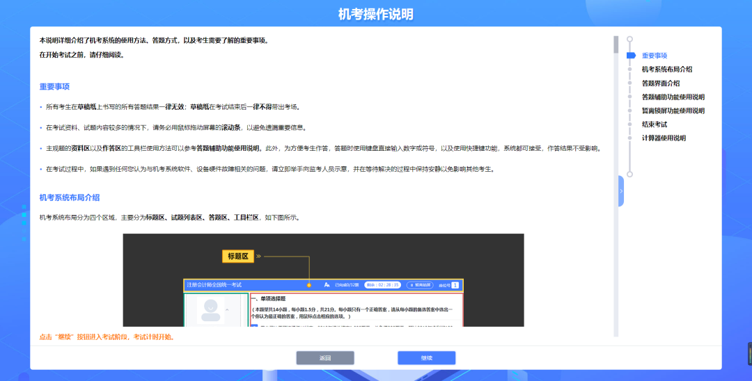Click the 继续 button to continue
Image resolution: width=752 pixels, height=381 pixels.
pos(426,357)
